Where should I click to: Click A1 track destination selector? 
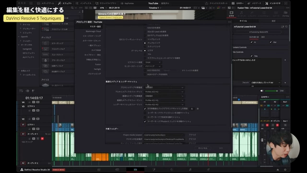pos(23,134)
